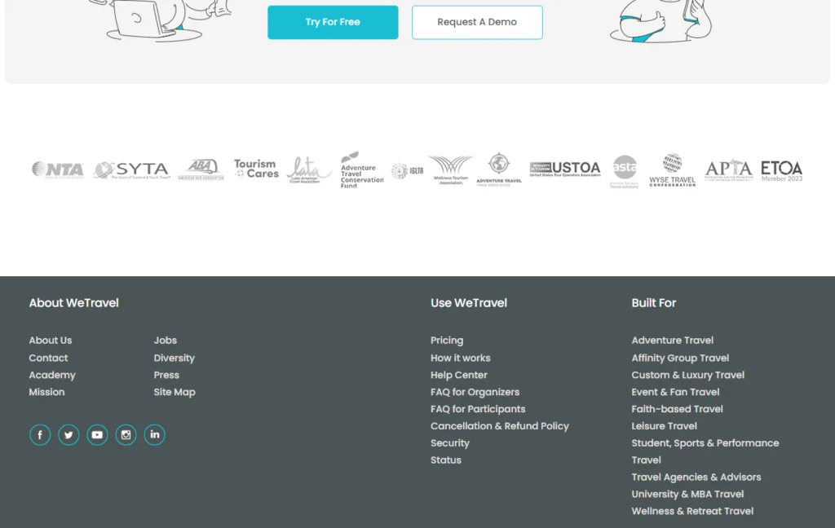This screenshot has height=528, width=835.
Task: Open WeTravel's Facebook page icon
Action: pyautogui.click(x=40, y=435)
